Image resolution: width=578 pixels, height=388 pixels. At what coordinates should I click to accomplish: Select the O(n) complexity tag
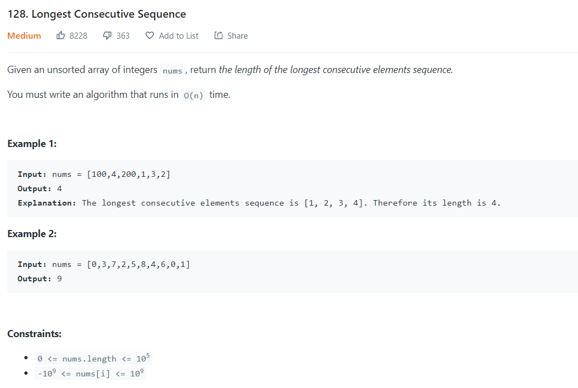tap(194, 95)
